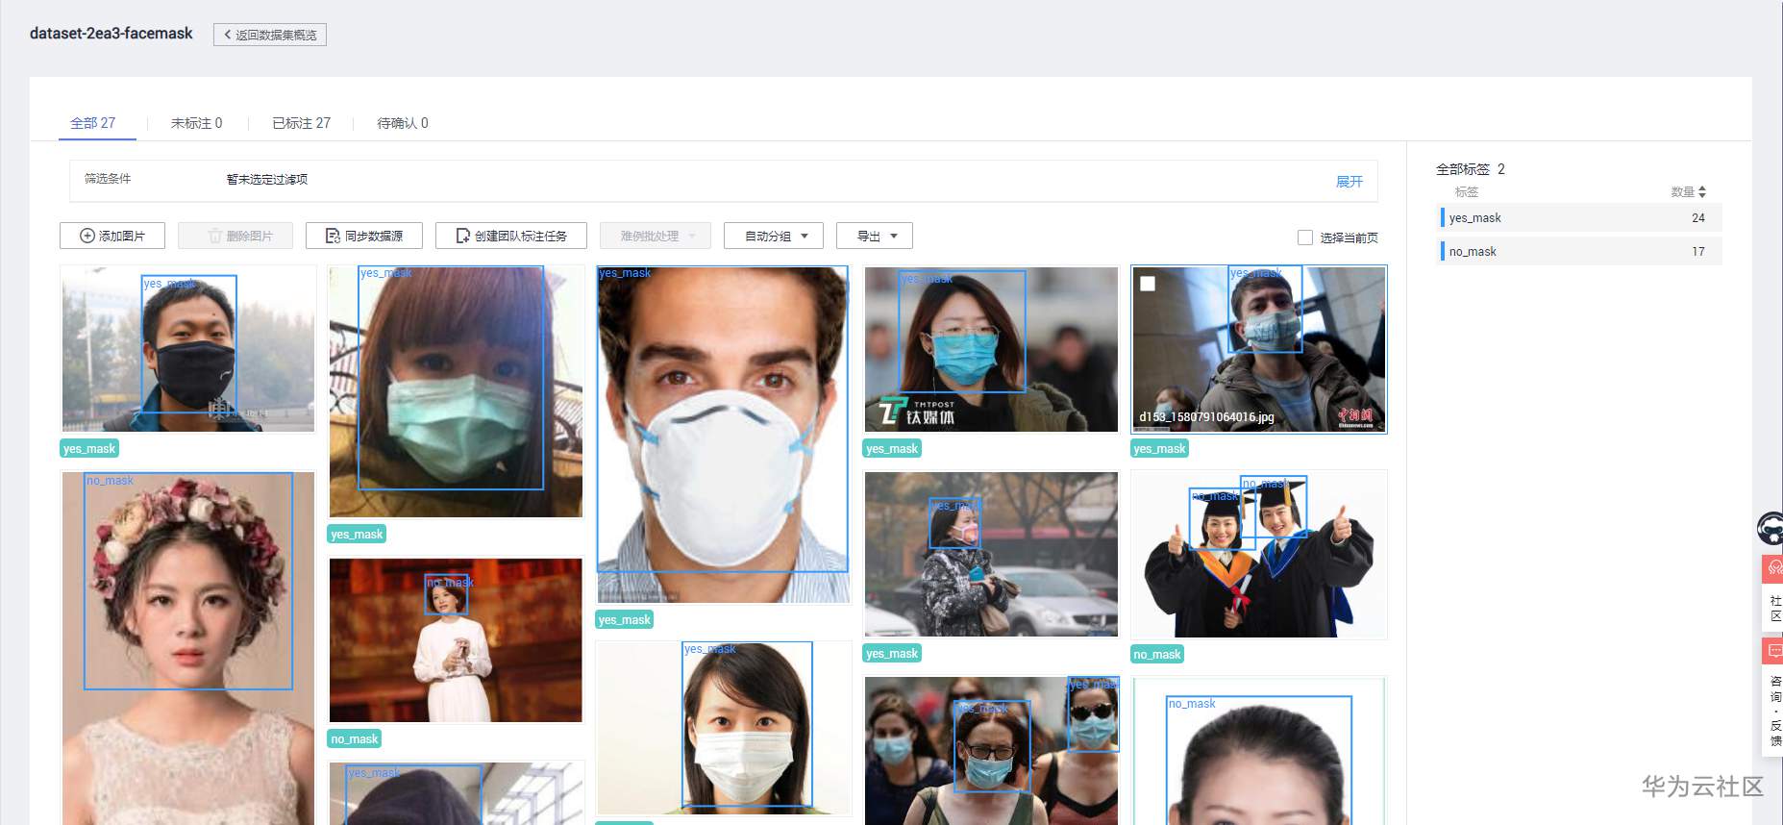This screenshot has height=825, width=1783.
Task: Open the photo of woman in white dress on stage
Action: [x=456, y=640]
